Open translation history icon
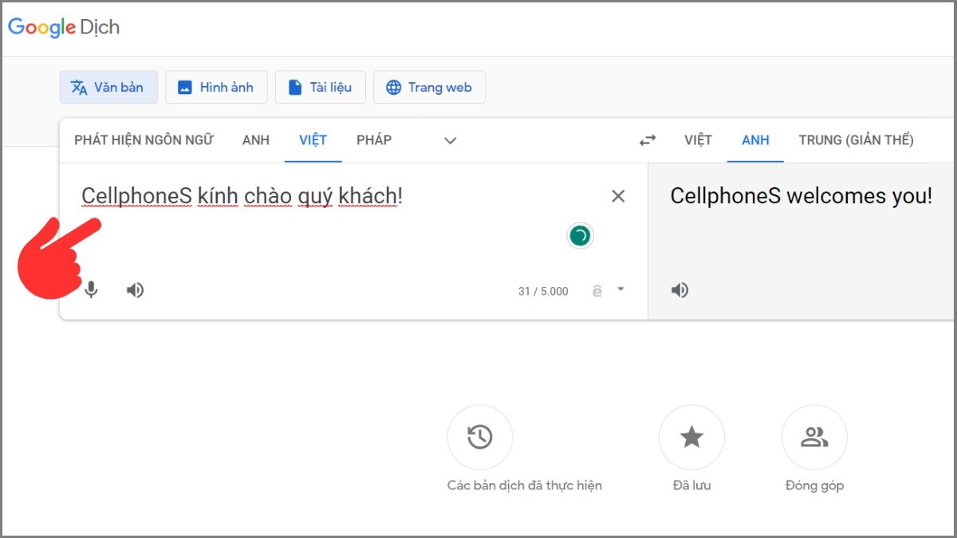Image resolution: width=957 pixels, height=538 pixels. (479, 437)
